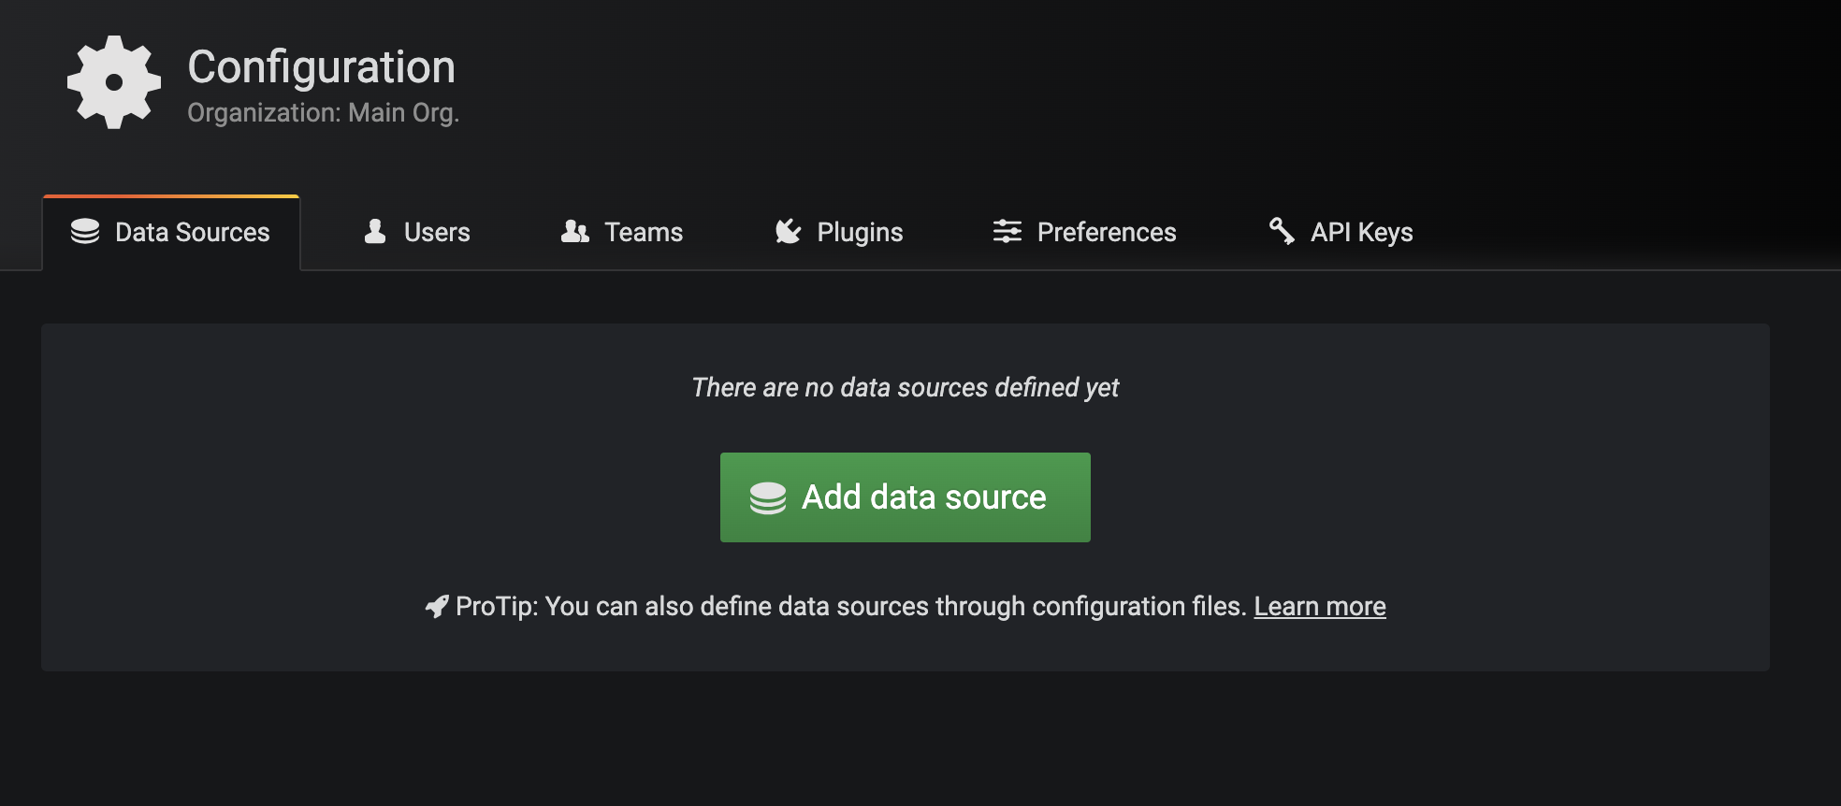
Task: Navigate to the API Keys tab
Action: (x=1341, y=233)
